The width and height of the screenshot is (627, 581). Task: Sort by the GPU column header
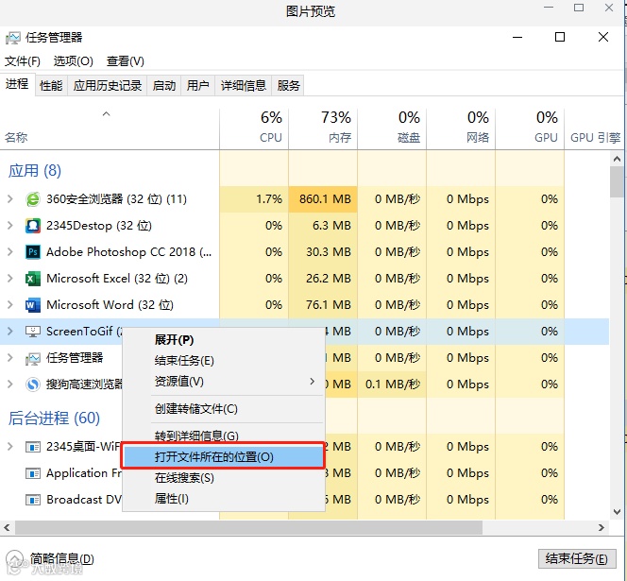(x=530, y=128)
